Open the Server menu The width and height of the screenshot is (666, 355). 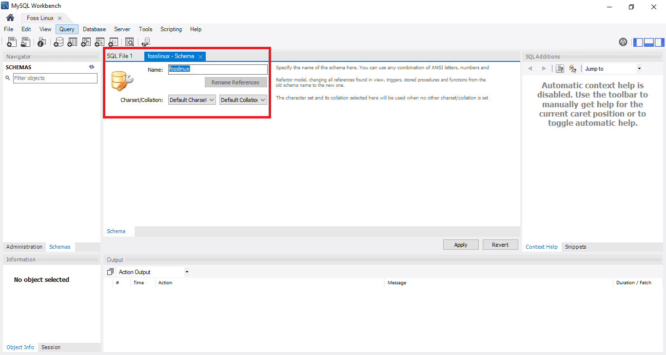point(122,29)
